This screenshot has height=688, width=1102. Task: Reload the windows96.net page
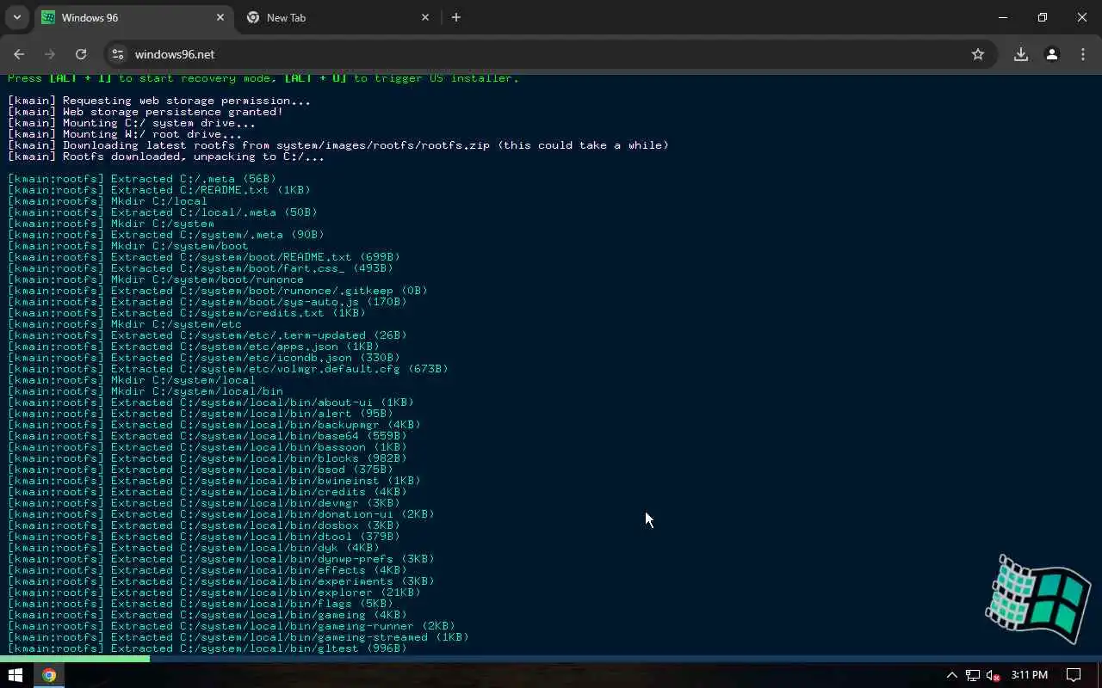tap(81, 54)
